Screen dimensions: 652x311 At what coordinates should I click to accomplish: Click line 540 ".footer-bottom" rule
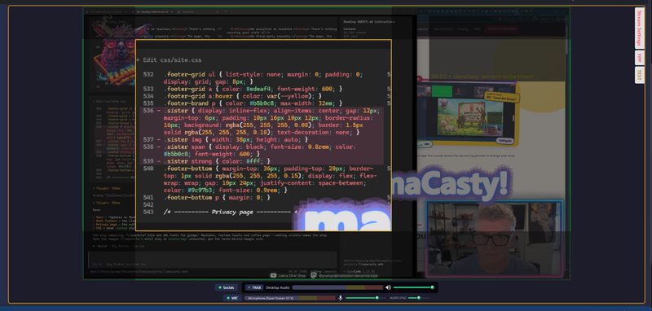[262, 179]
